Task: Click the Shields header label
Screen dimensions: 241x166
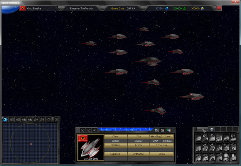Action: point(115,145)
